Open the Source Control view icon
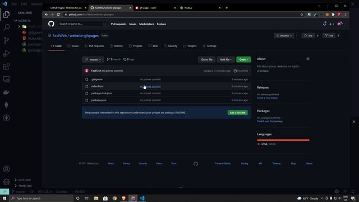This screenshot has height=202, width=359. click(x=6, y=40)
